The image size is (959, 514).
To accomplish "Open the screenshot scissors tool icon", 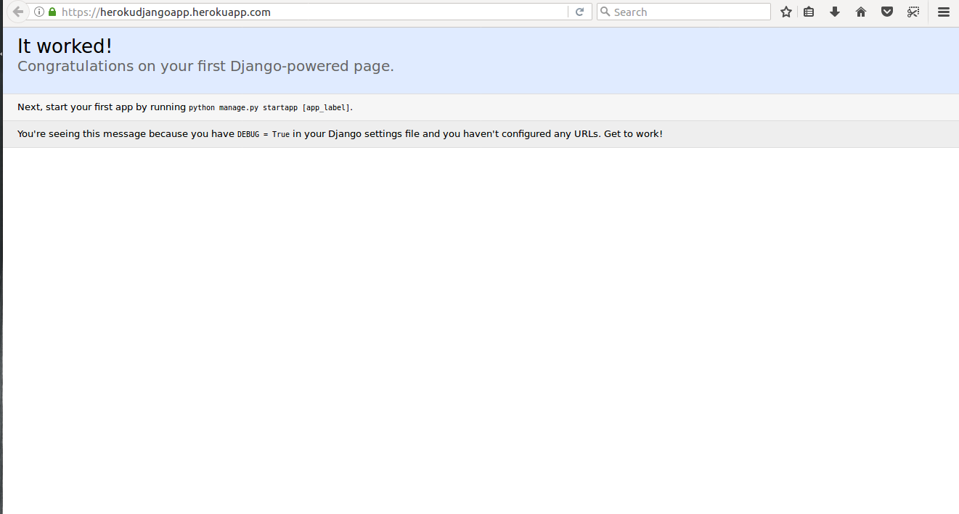I will (x=913, y=12).
